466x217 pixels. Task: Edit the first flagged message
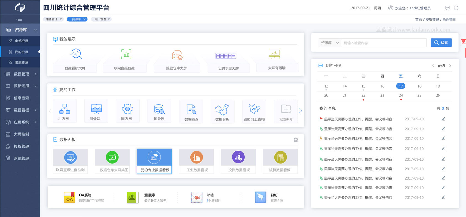[x=443, y=119]
